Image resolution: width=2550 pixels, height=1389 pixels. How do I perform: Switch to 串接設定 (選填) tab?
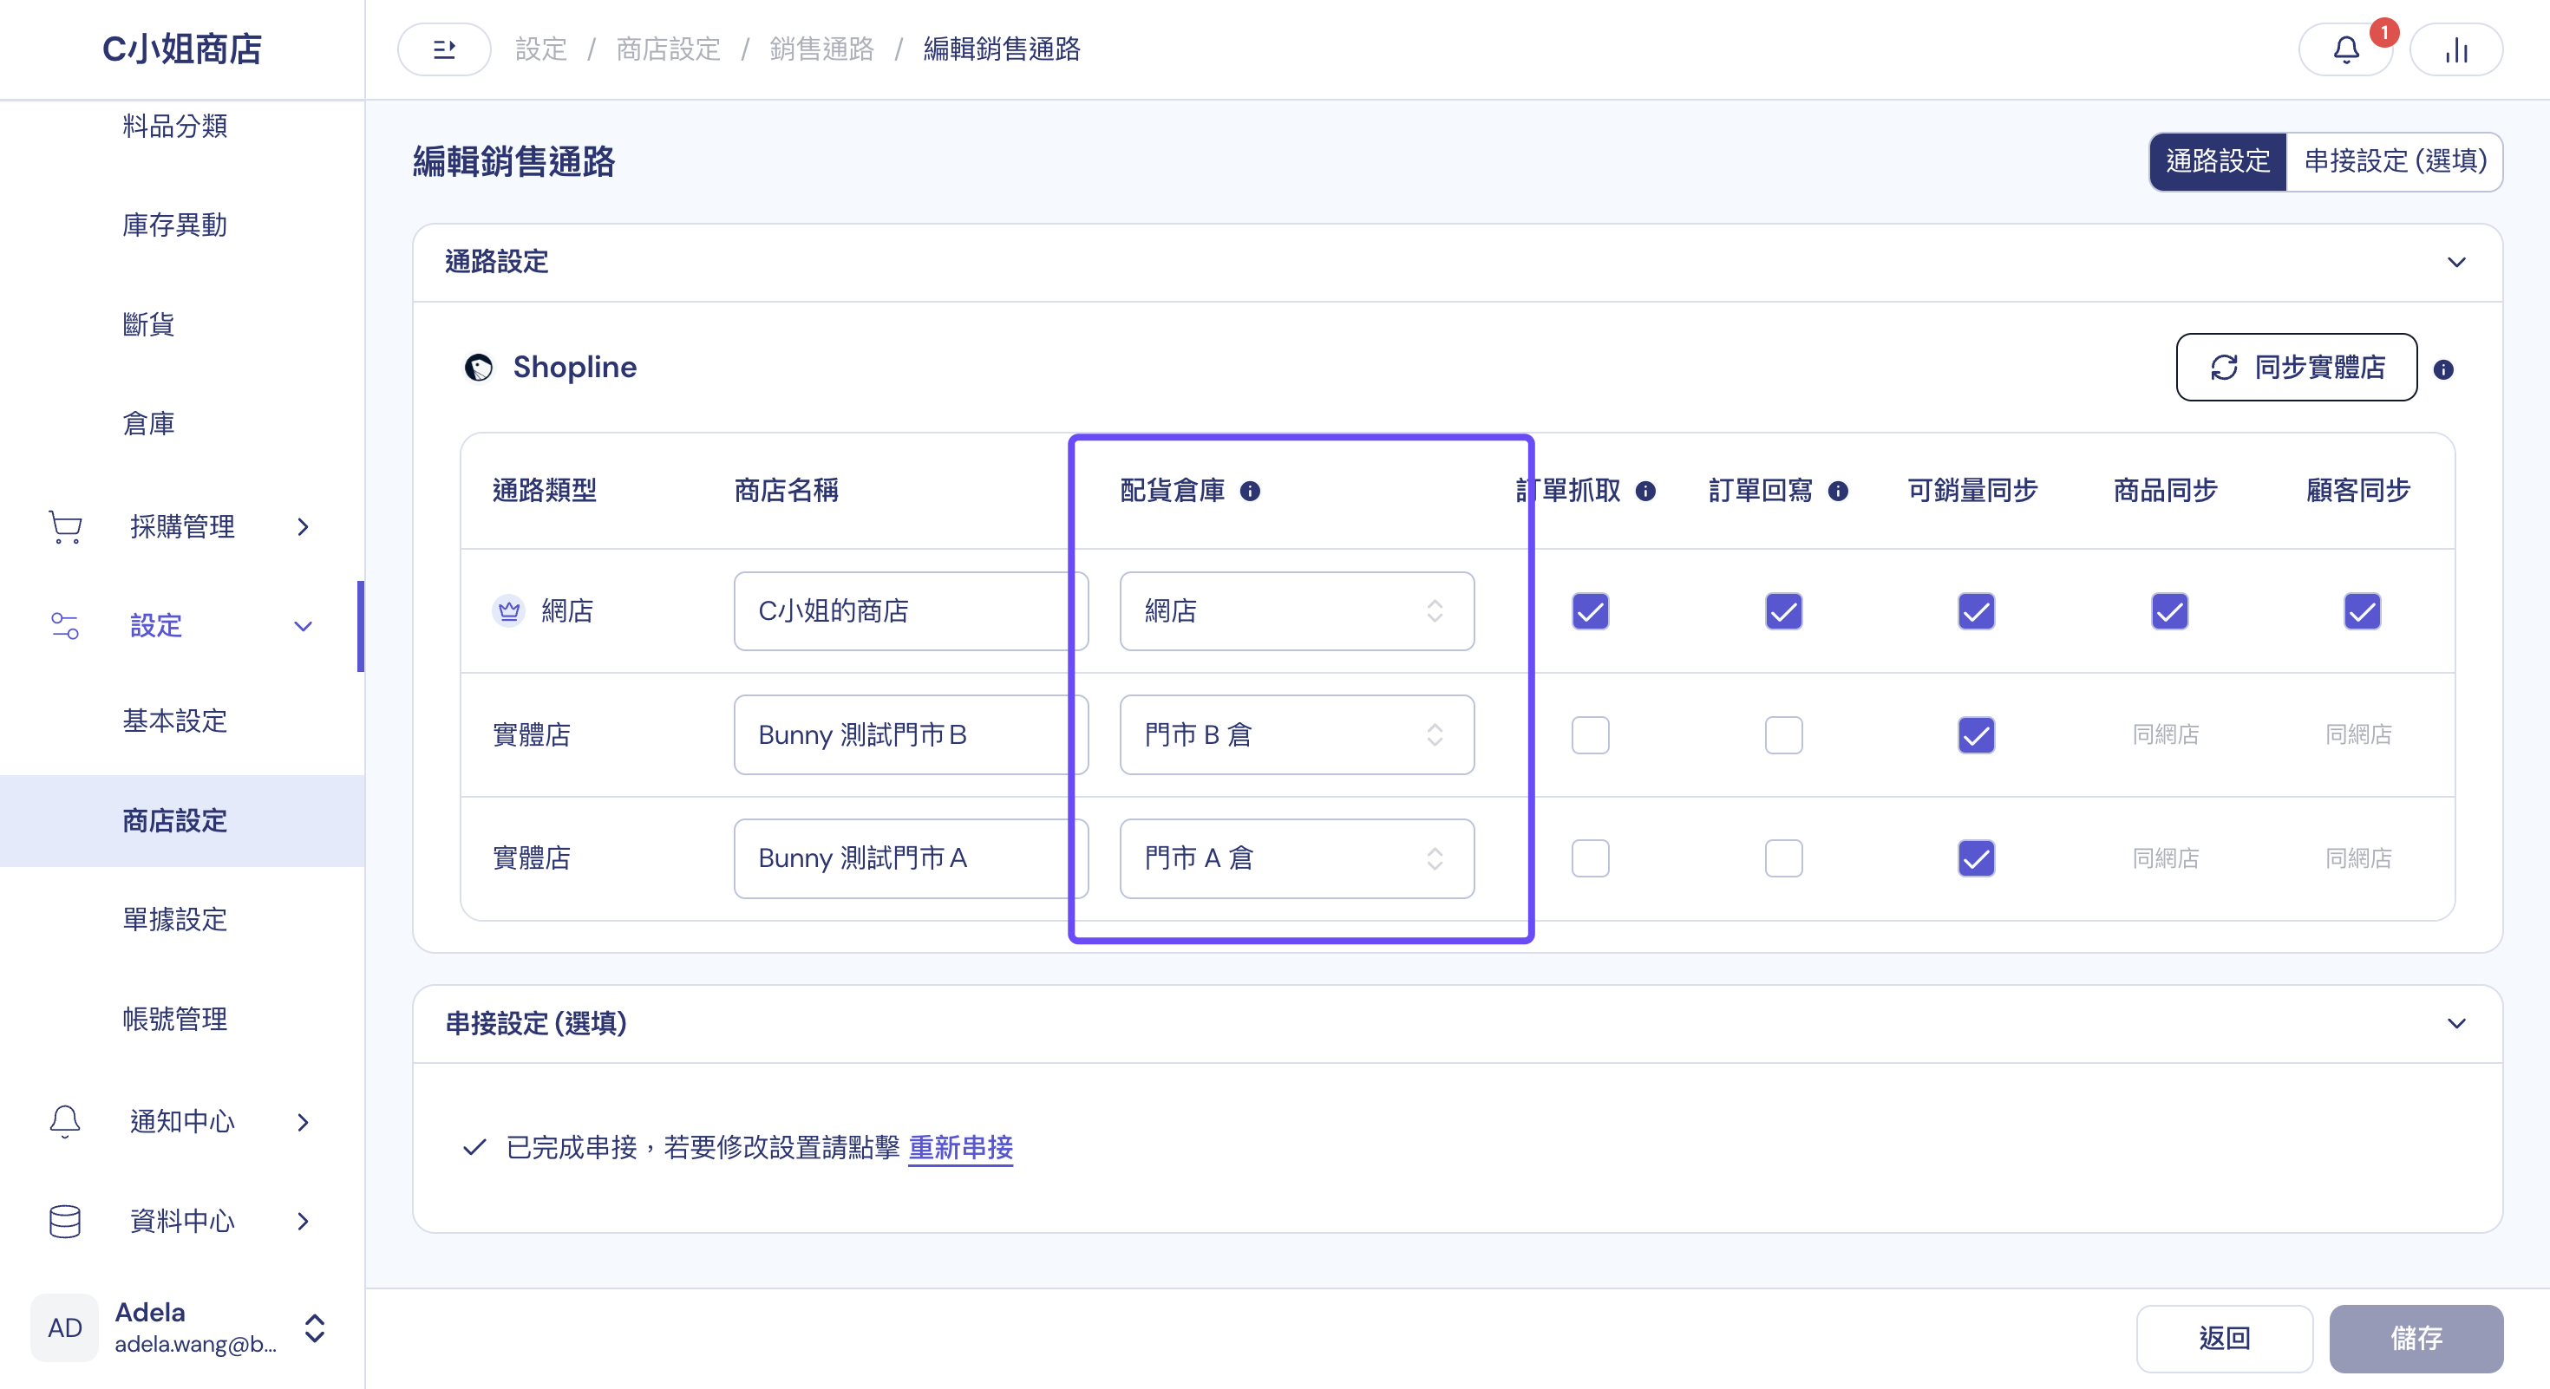pos(2396,161)
